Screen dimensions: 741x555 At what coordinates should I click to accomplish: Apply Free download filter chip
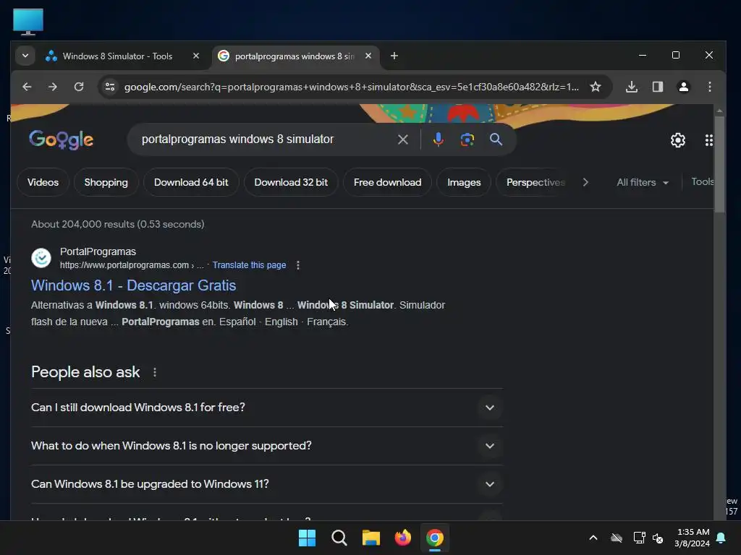point(388,182)
